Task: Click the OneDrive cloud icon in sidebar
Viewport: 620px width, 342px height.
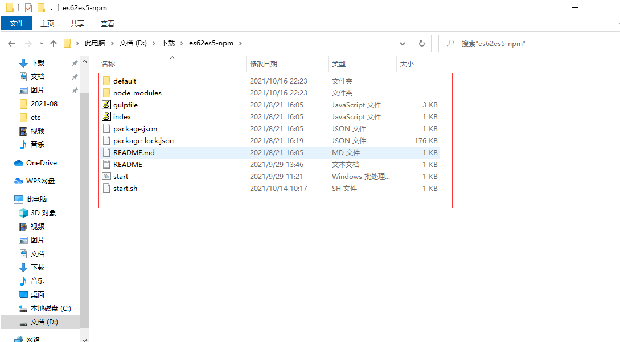Action: pyautogui.click(x=19, y=163)
